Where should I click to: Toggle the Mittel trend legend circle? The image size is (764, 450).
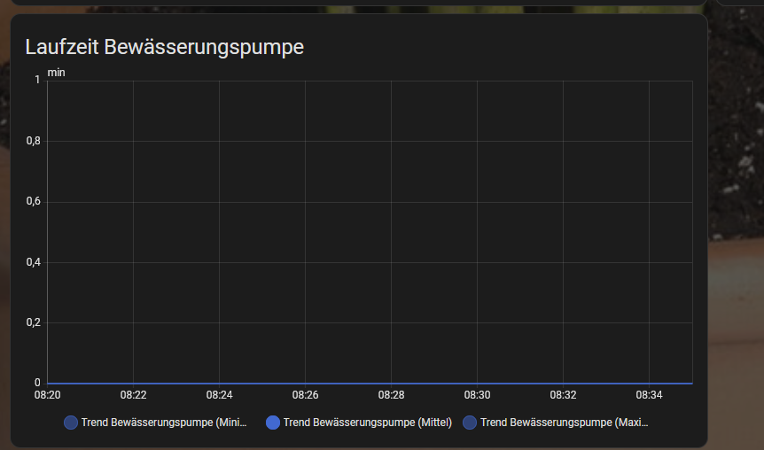point(273,423)
